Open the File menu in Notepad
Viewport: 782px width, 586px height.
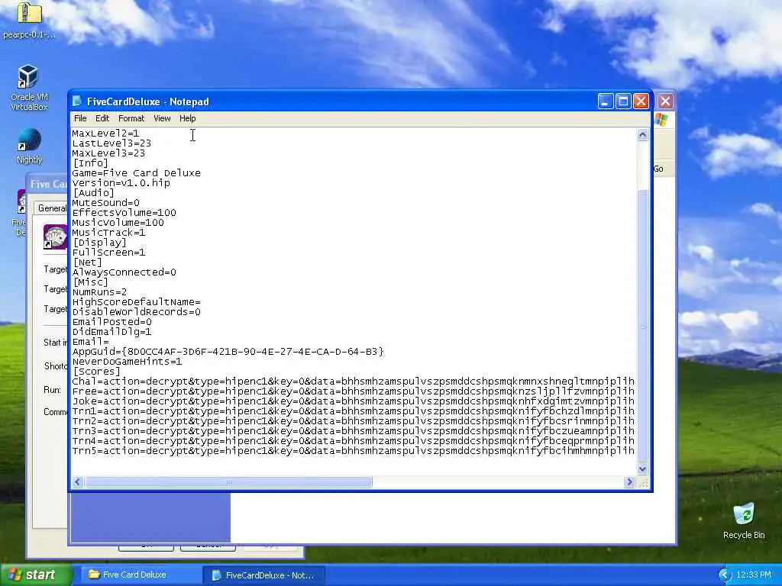point(79,118)
